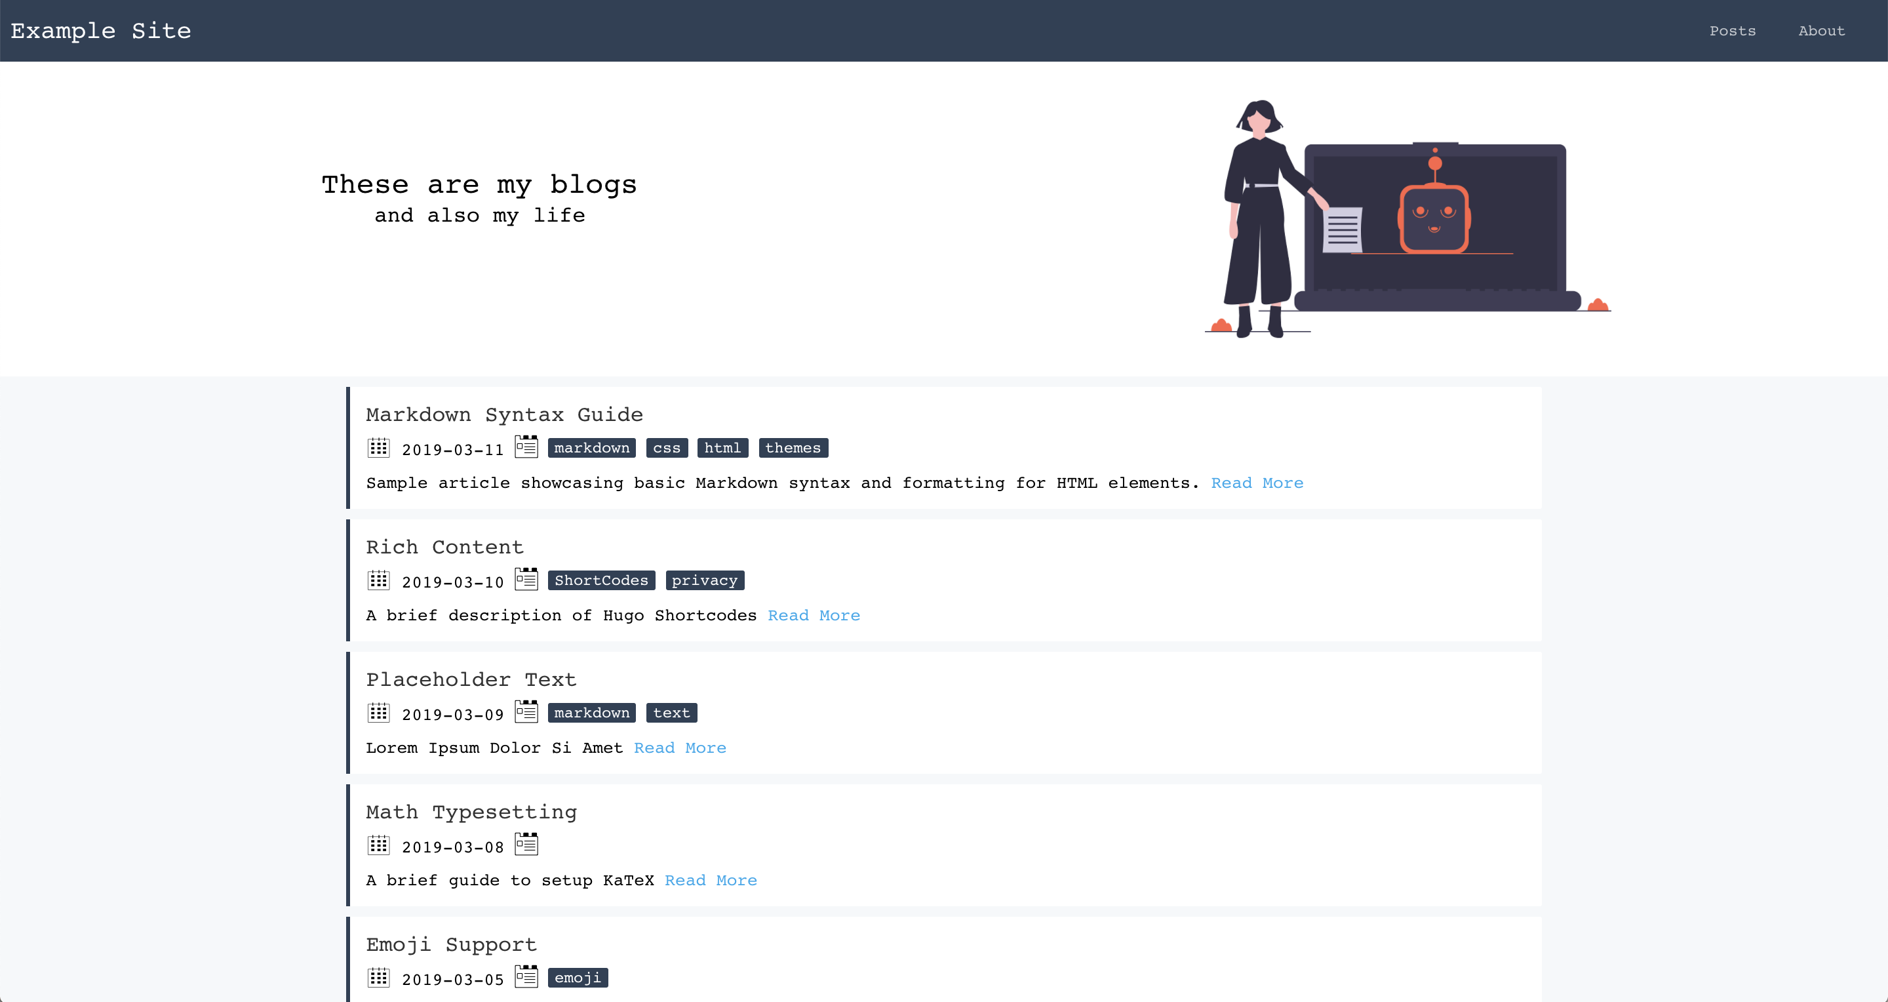
Task: Click tags icon in Rich Content post
Action: pyautogui.click(x=526, y=579)
